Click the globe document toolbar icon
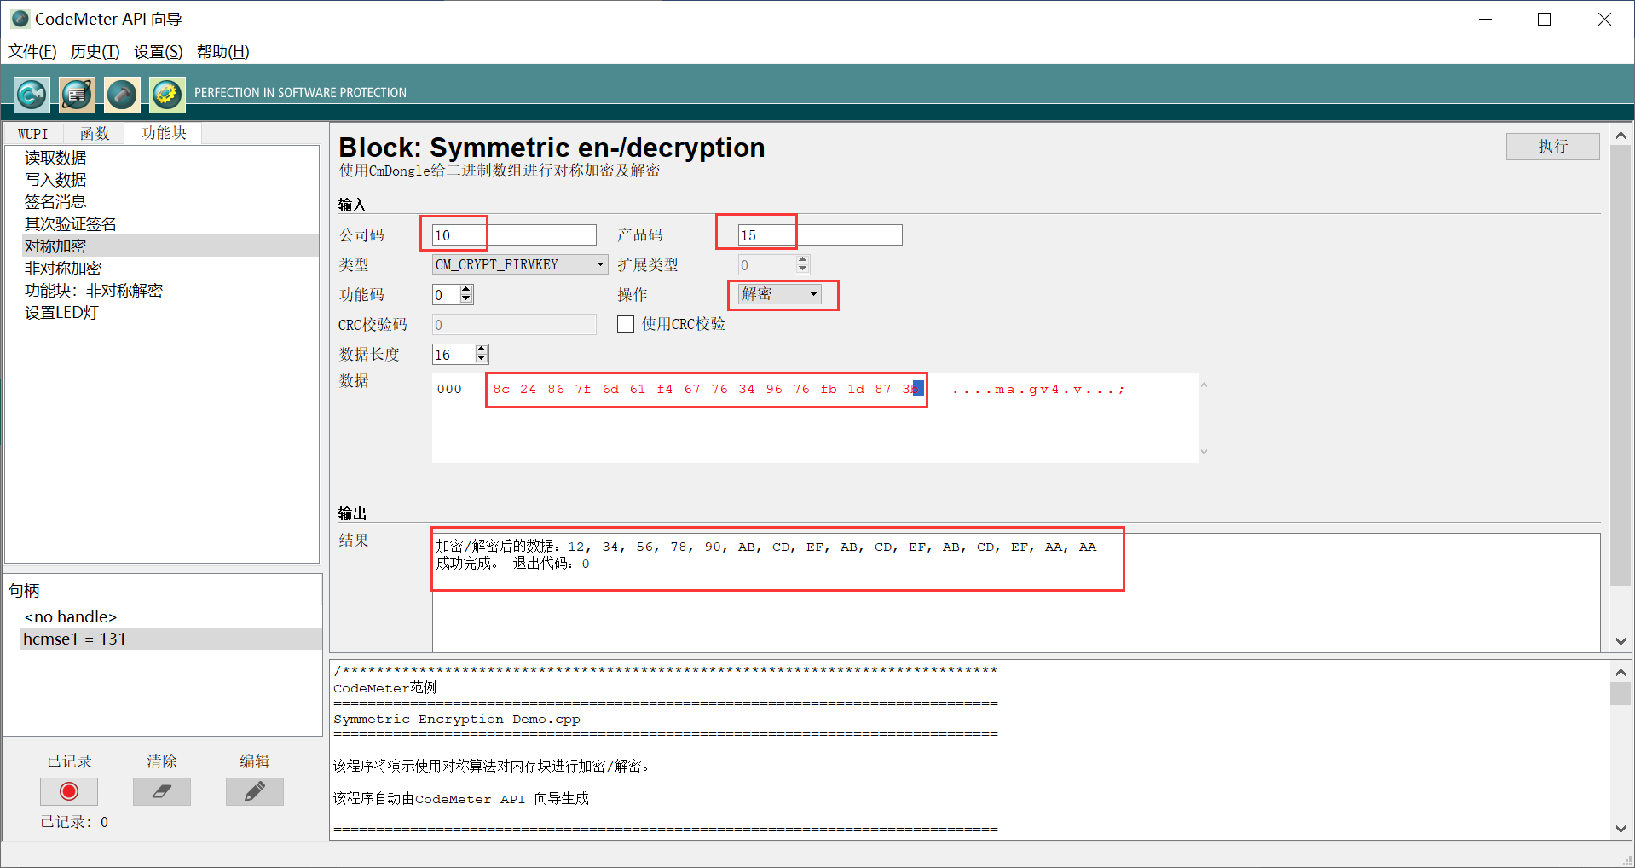Viewport: 1635px width, 868px height. click(77, 94)
